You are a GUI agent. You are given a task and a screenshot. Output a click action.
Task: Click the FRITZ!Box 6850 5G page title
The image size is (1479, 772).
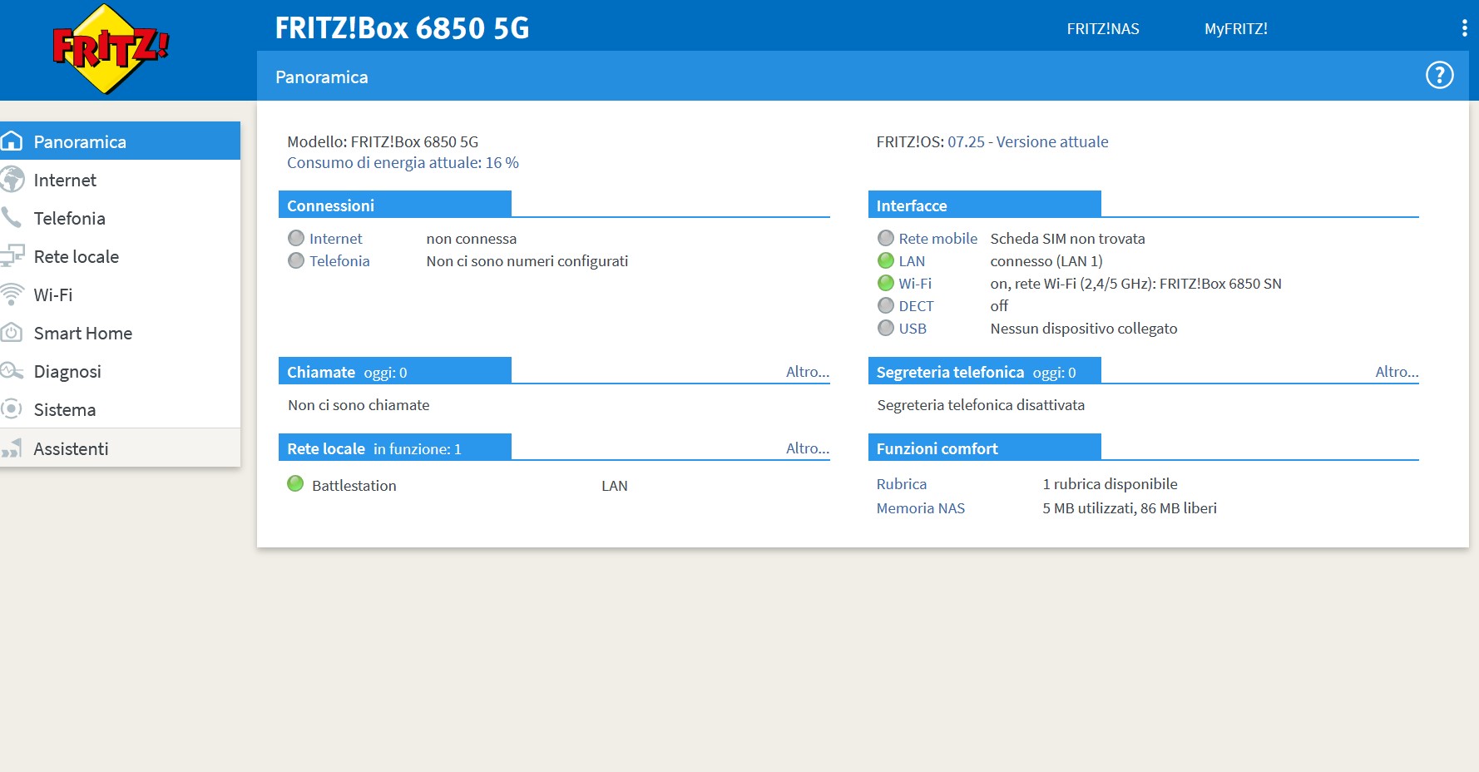pos(402,27)
